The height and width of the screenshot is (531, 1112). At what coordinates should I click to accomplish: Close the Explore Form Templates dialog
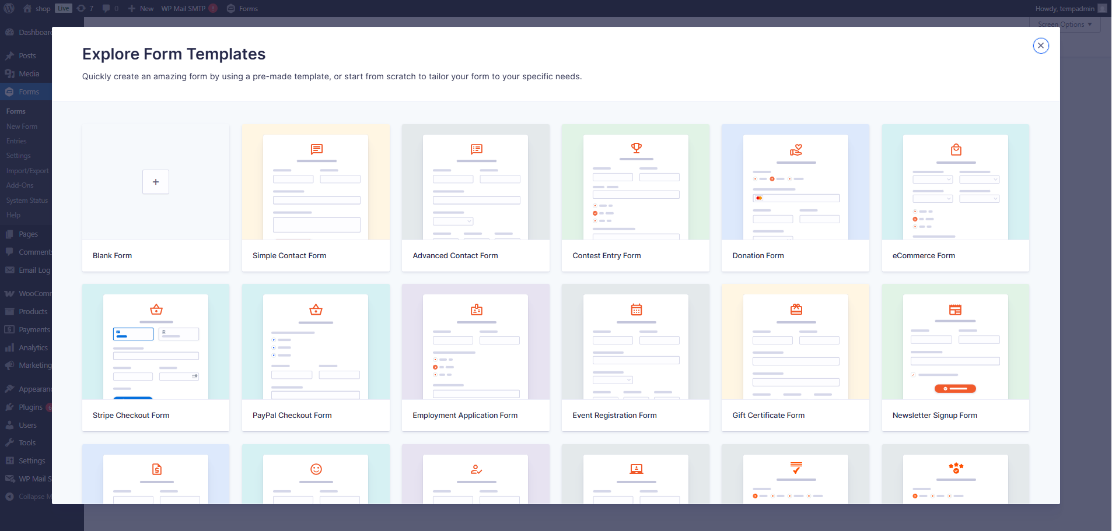(1041, 45)
